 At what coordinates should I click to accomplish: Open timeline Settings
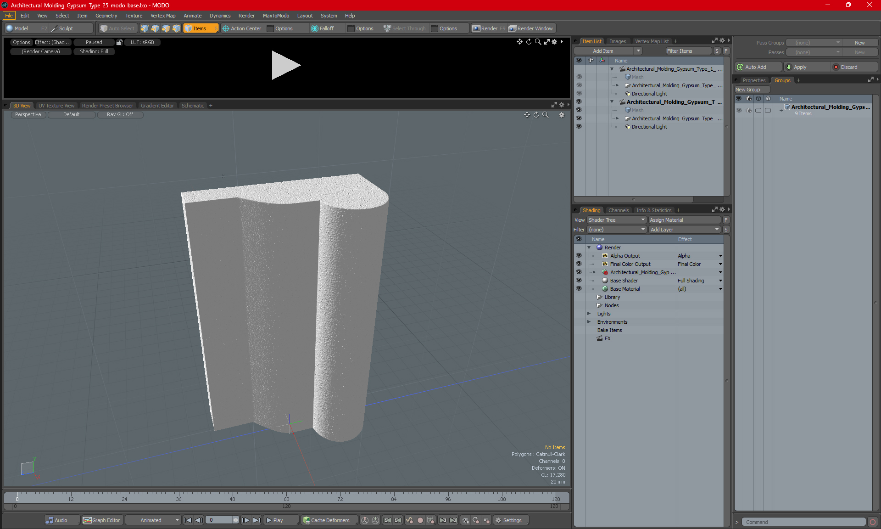pos(511,520)
